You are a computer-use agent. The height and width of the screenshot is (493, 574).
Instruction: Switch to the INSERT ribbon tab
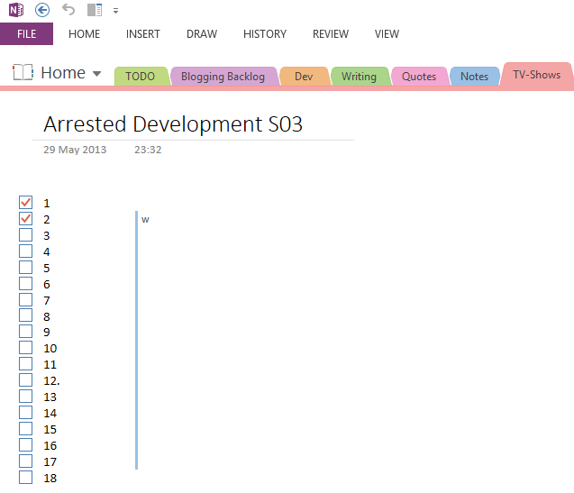pos(142,34)
